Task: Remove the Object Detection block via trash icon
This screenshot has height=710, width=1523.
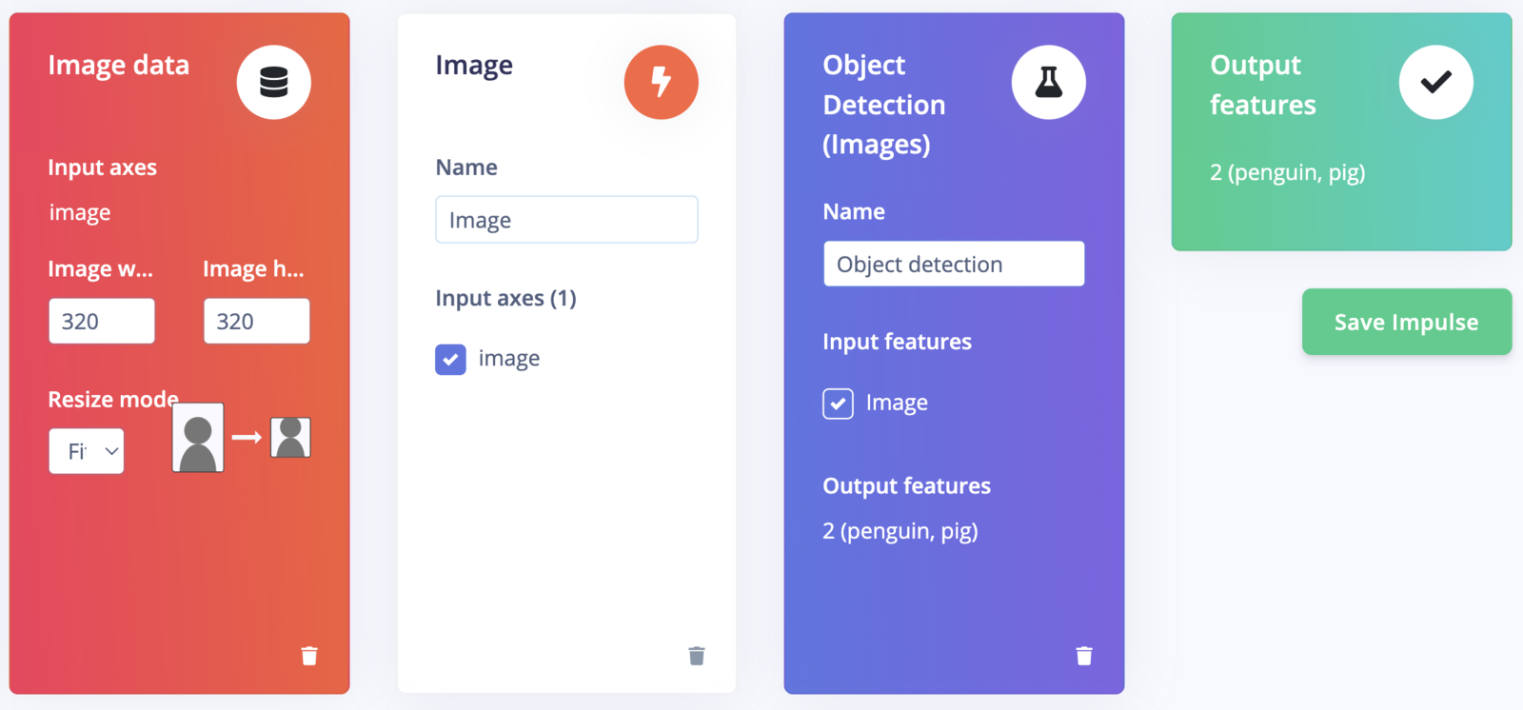Action: click(1084, 656)
